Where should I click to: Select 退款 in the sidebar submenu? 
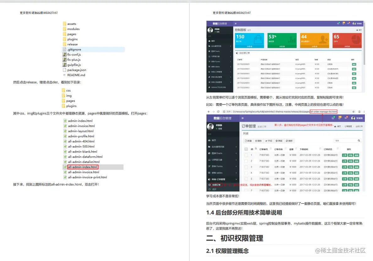point(214,190)
